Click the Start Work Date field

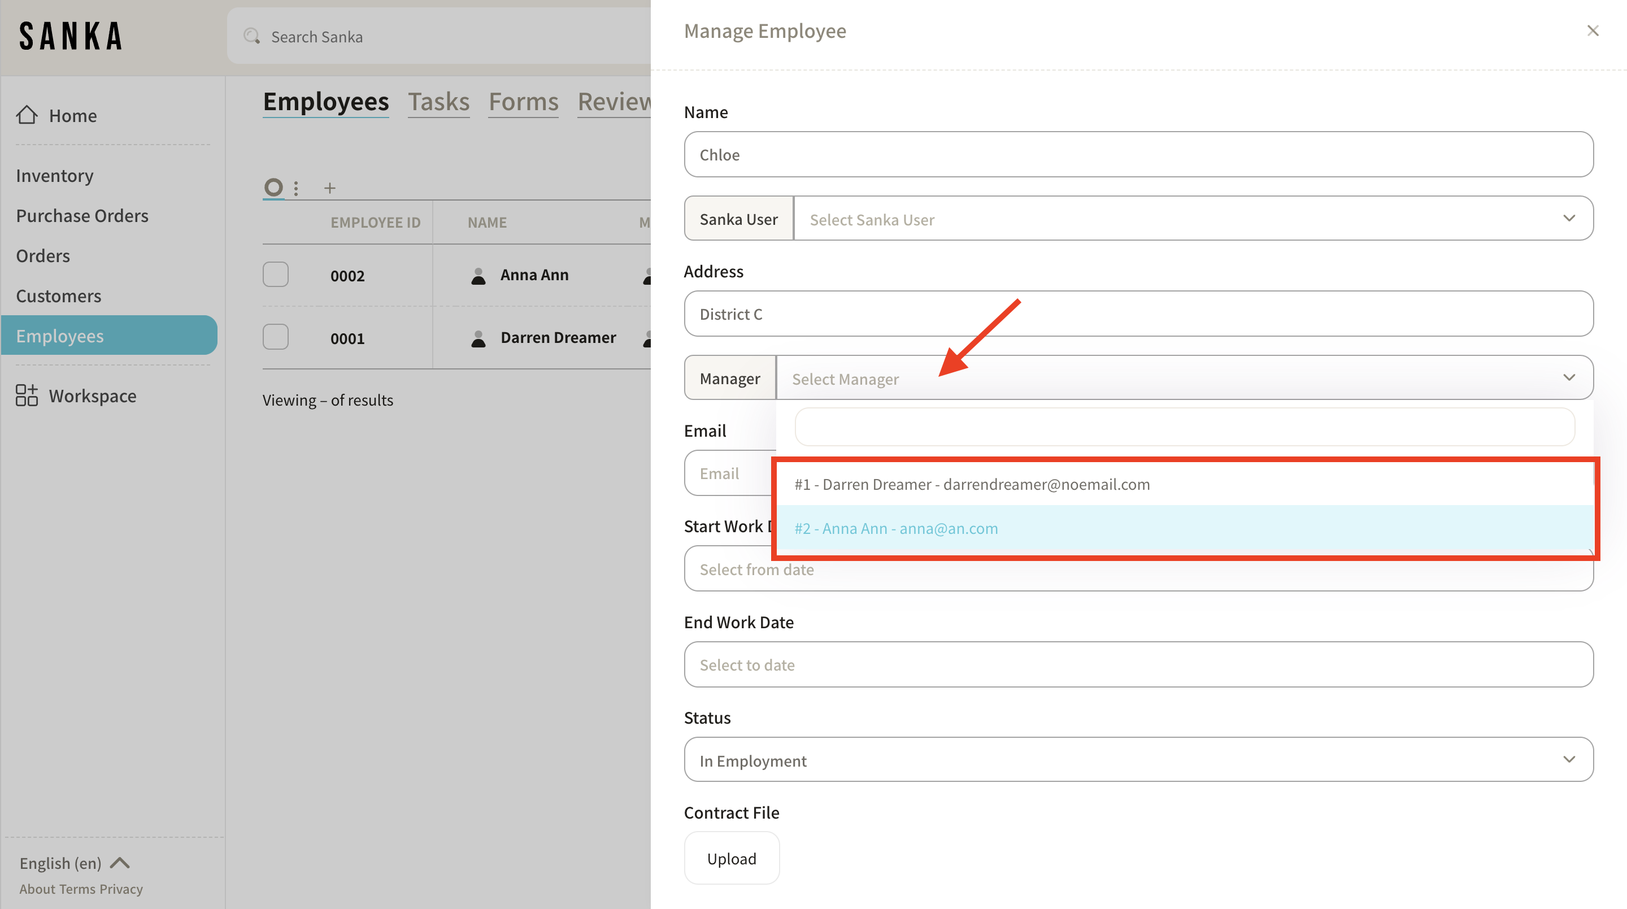tap(1138, 569)
